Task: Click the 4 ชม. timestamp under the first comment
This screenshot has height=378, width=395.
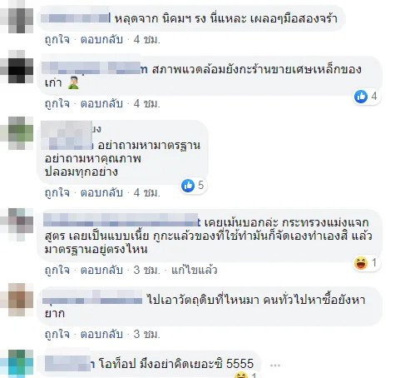Action: (x=147, y=40)
